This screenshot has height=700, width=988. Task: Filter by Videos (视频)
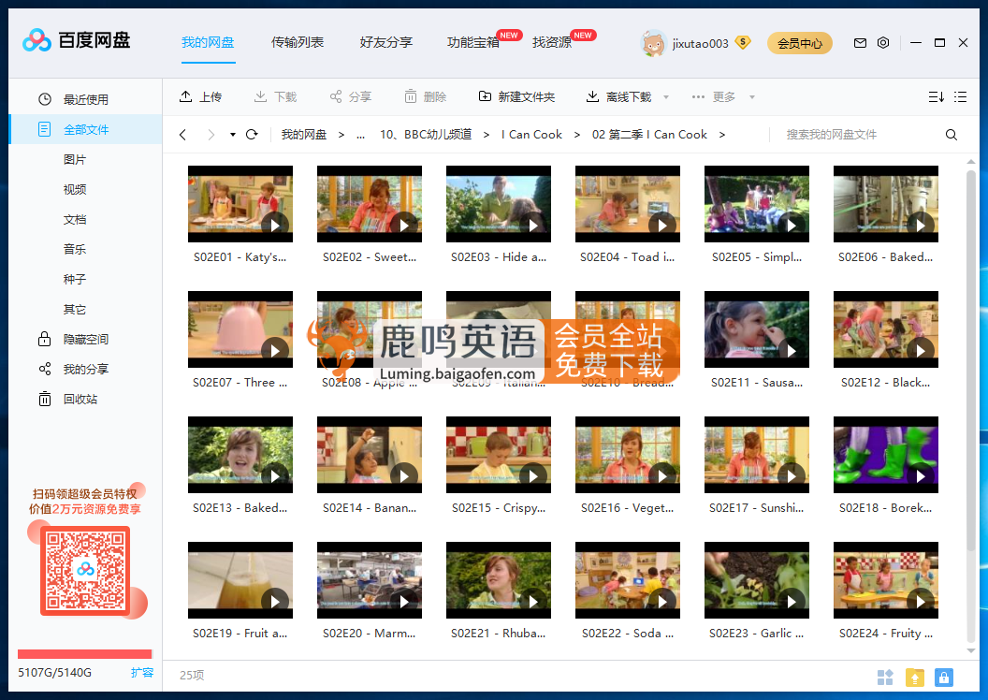74,189
